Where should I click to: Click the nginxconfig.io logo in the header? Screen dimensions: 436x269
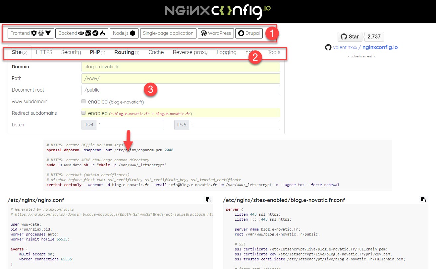pos(218,11)
